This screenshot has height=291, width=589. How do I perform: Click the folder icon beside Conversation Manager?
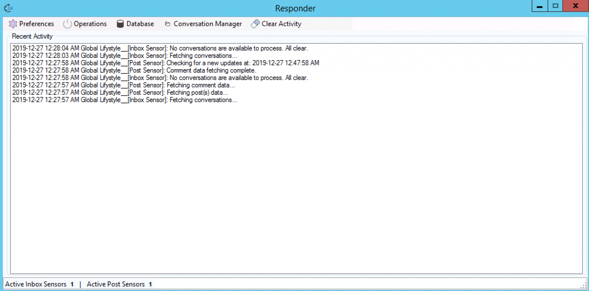tap(167, 24)
